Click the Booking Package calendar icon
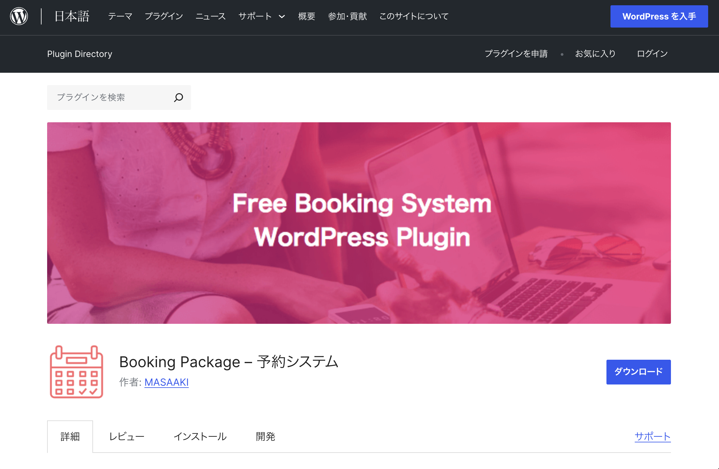719x469 pixels. click(x=76, y=372)
